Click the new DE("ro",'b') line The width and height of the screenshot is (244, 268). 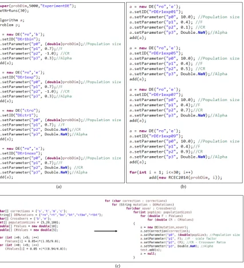point(23,34)
